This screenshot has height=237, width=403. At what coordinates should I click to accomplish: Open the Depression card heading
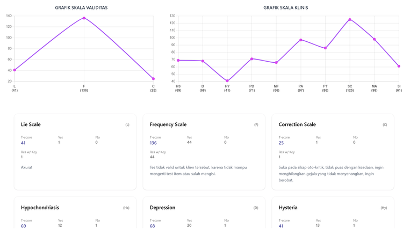(x=162, y=208)
